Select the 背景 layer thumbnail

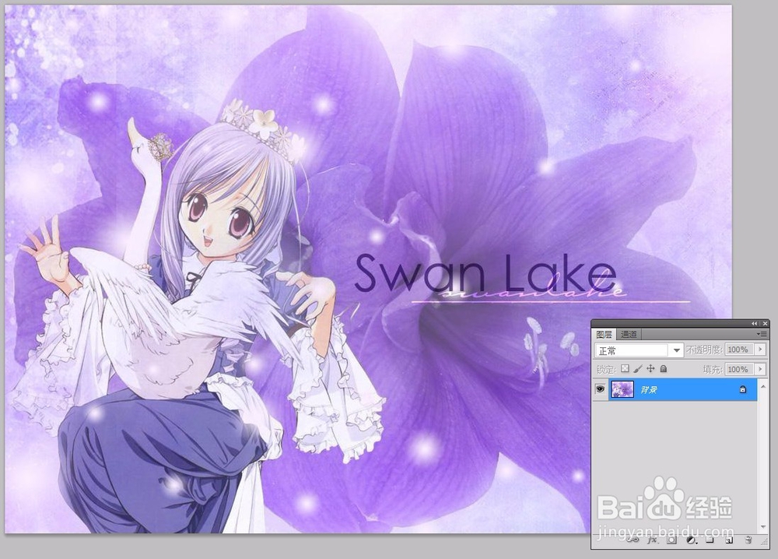tap(622, 389)
